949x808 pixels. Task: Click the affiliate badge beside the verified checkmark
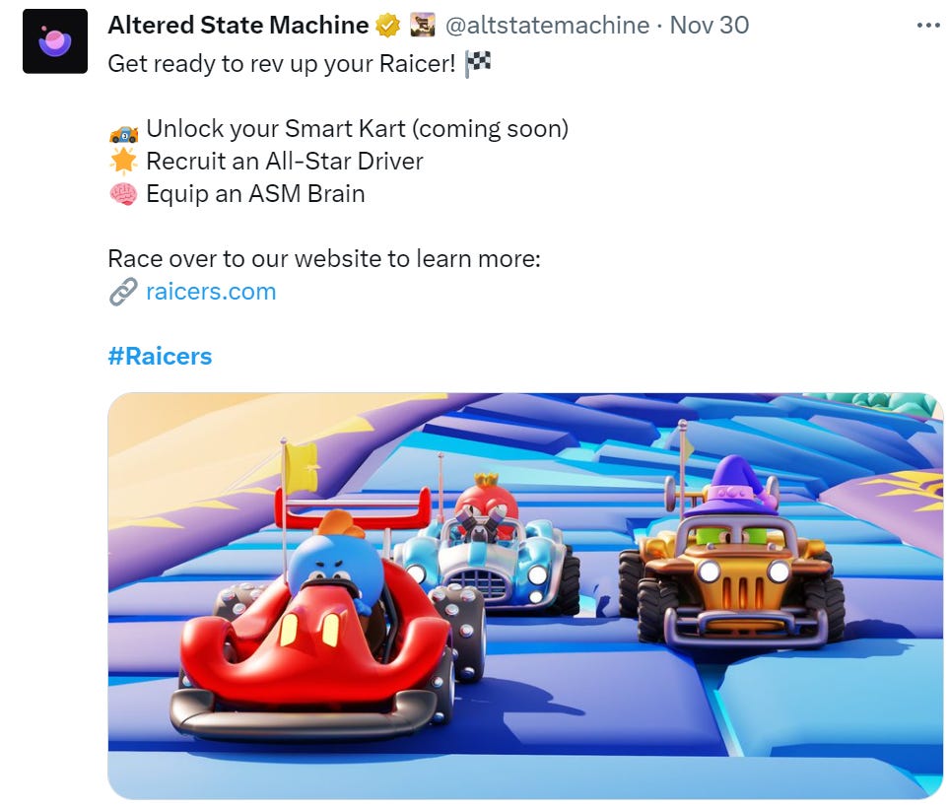423,26
